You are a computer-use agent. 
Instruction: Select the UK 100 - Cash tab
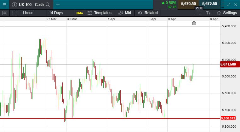tap(31, 4)
